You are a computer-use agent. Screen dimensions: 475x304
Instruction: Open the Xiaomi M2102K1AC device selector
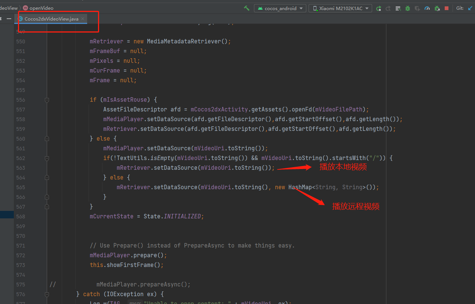[340, 8]
